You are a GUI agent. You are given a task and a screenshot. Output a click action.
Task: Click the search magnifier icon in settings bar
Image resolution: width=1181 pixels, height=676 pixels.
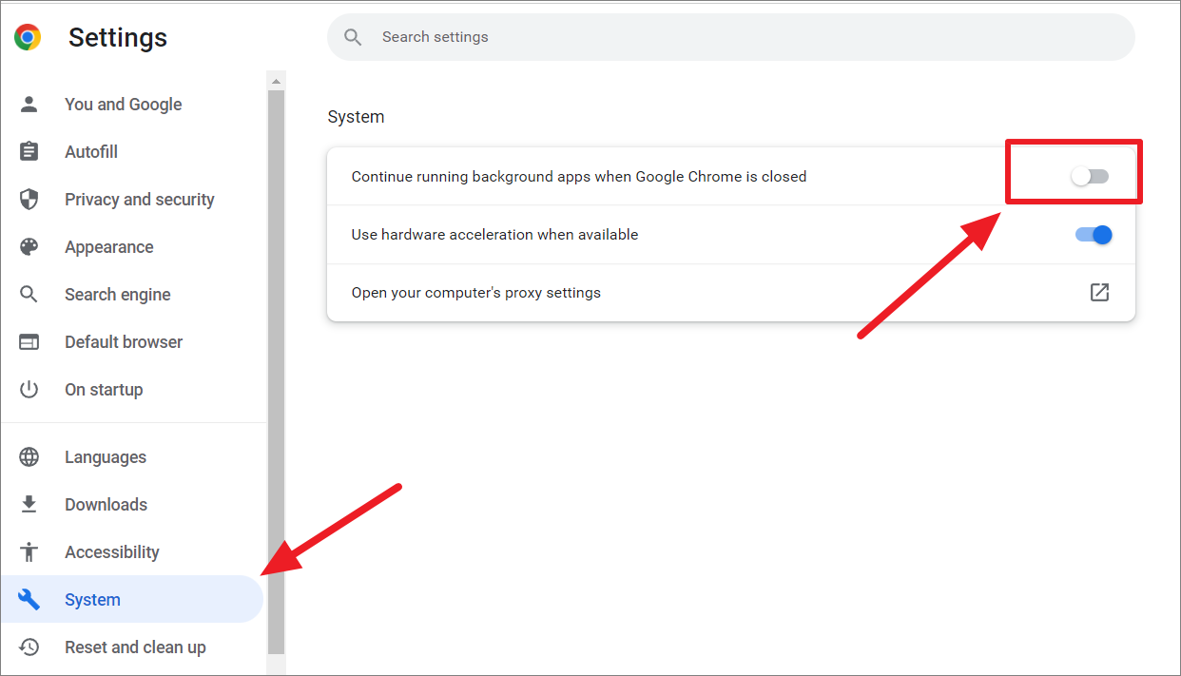(353, 37)
